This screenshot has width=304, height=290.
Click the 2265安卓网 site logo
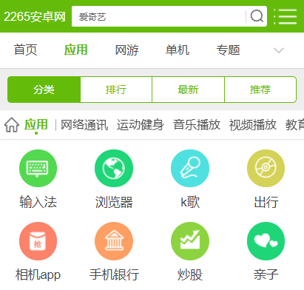pos(35,17)
